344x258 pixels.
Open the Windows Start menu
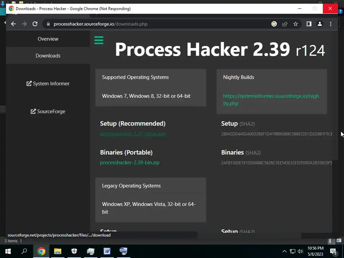(x=8, y=251)
